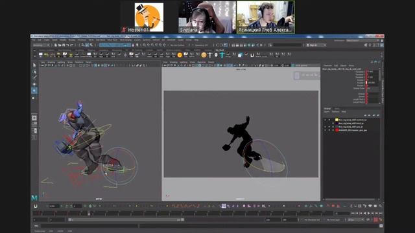This screenshot has height=233, width=415.
Task: Click the yellow layer color swatch
Action: click(x=337, y=120)
